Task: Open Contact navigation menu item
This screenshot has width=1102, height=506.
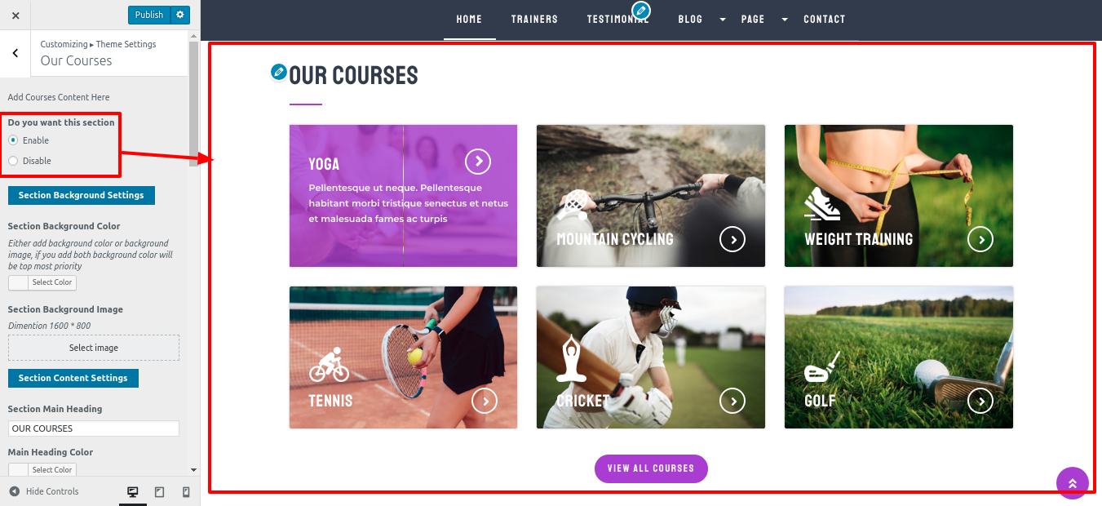Action: (x=825, y=20)
